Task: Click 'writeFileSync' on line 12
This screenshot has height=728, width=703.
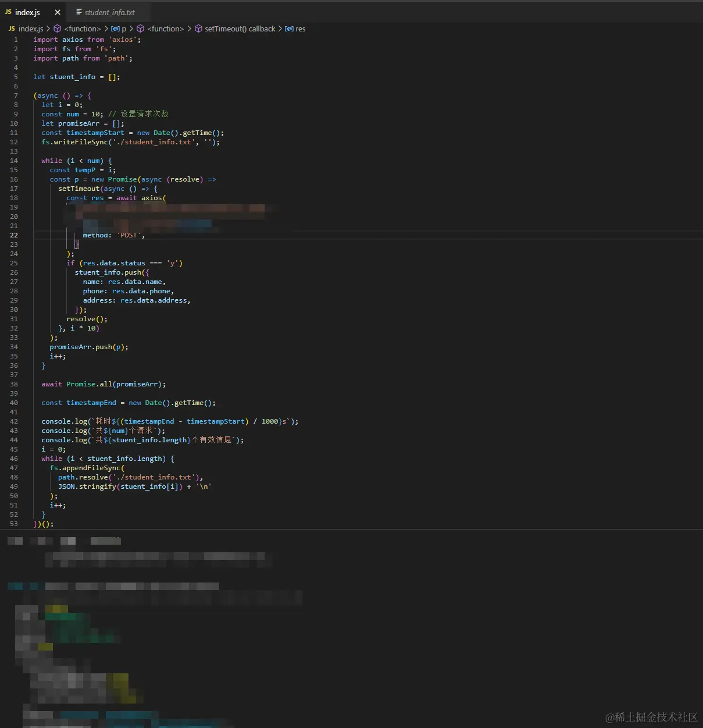Action: pos(81,142)
